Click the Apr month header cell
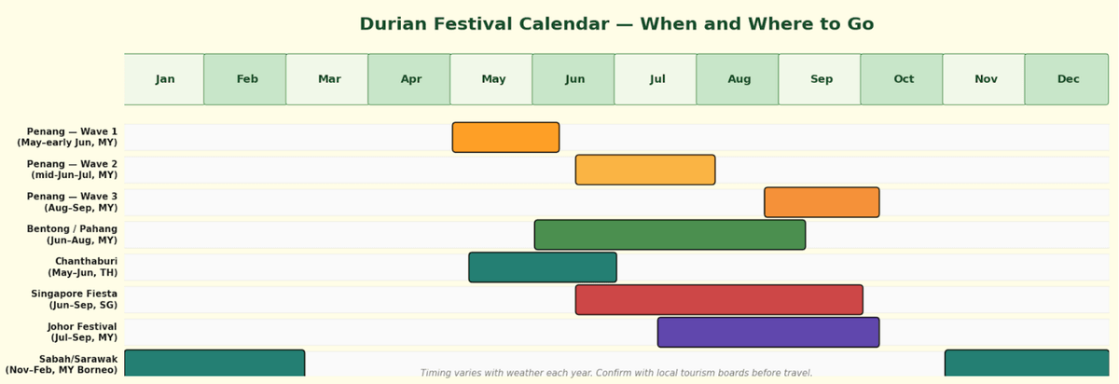1119x384 pixels. 410,79
